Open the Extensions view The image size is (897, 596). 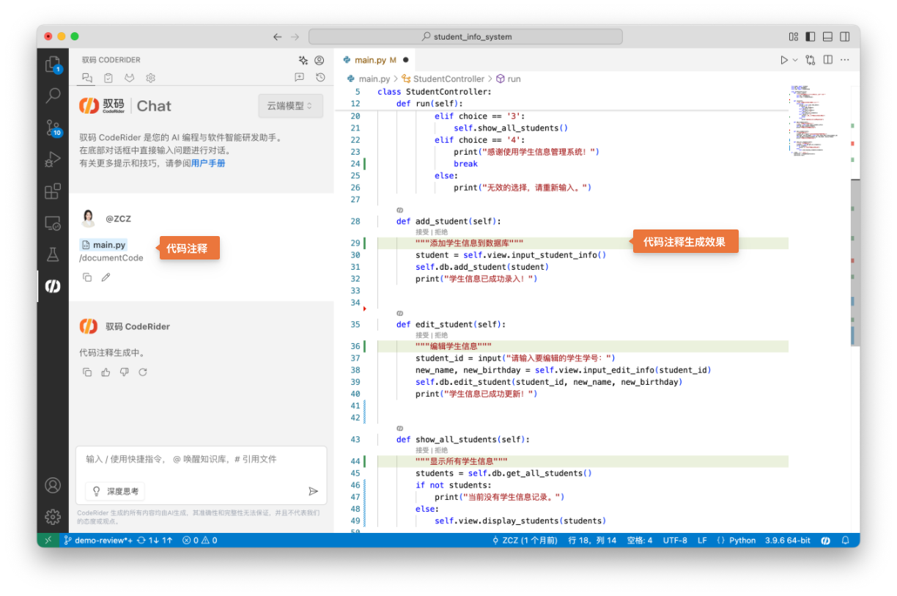[53, 191]
